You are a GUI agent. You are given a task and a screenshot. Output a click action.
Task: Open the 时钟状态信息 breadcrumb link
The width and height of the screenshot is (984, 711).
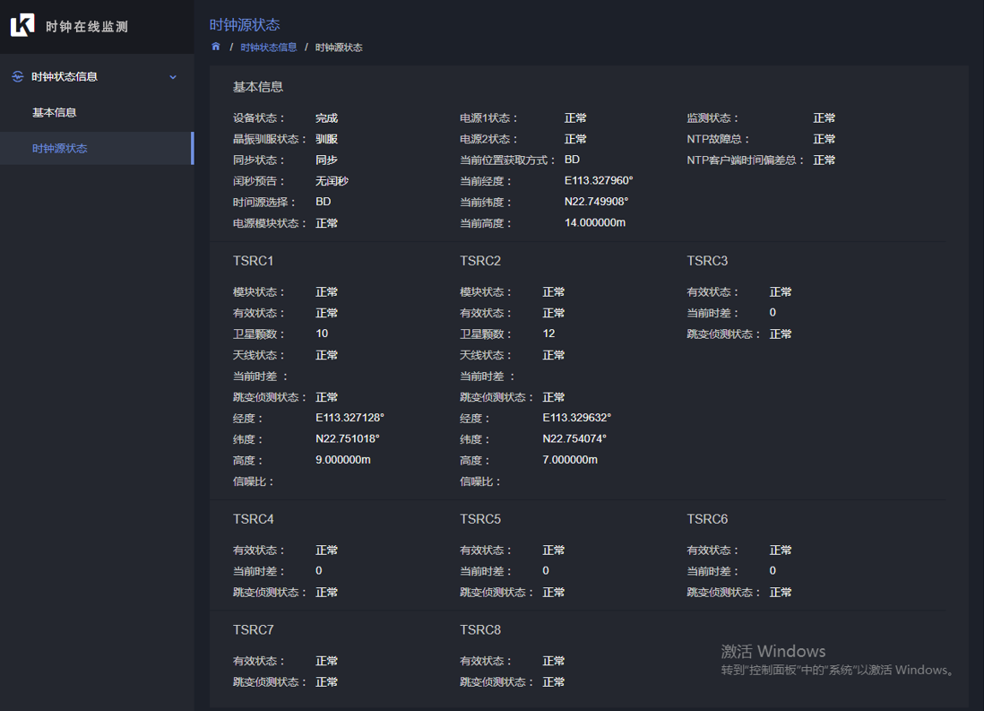(269, 48)
